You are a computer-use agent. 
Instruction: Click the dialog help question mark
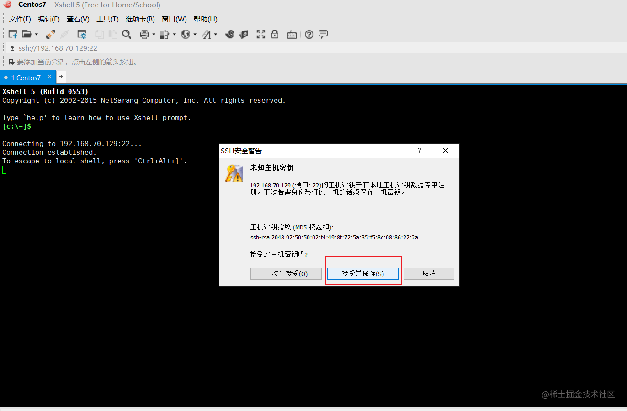click(420, 151)
